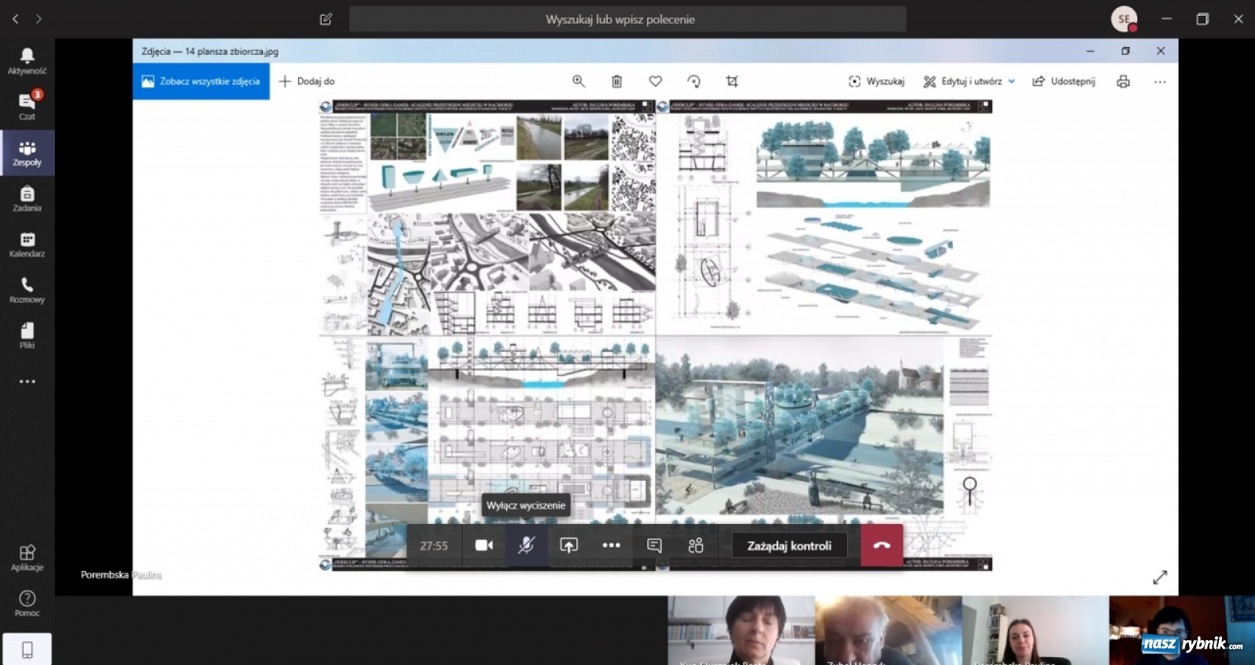
Task: Open the meeting conversation chat icon
Action: (x=654, y=545)
